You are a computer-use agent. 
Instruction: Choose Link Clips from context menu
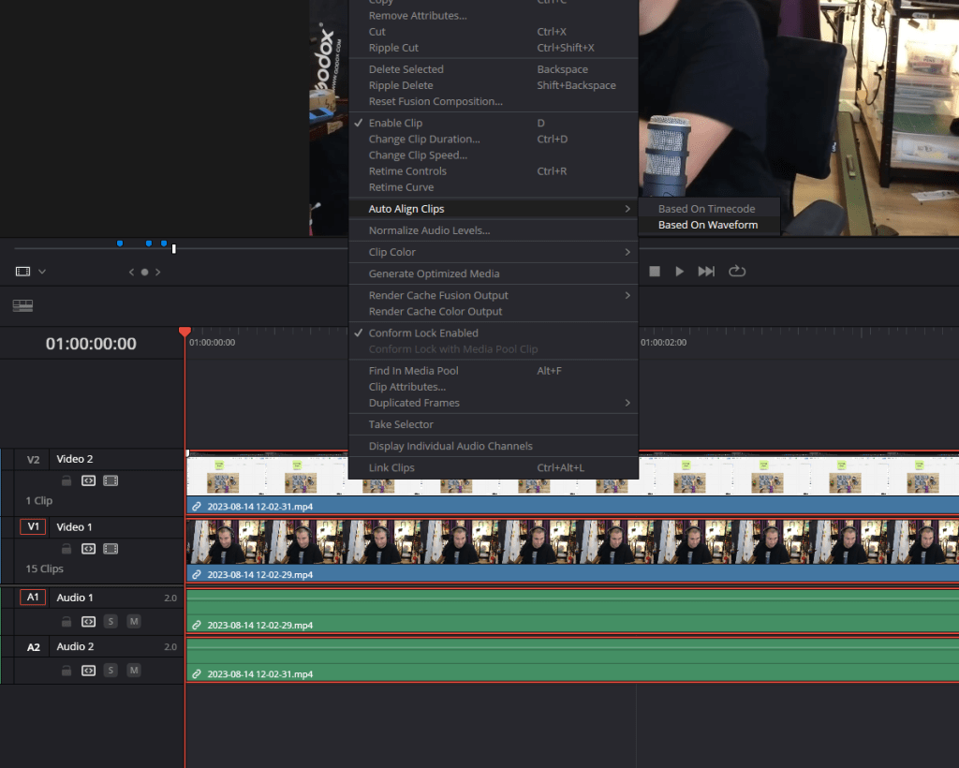(494, 467)
